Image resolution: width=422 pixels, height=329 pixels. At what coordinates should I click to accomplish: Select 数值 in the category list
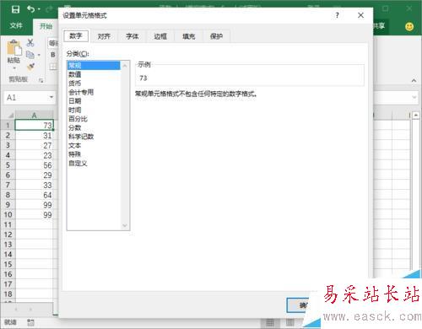pyautogui.click(x=94, y=74)
